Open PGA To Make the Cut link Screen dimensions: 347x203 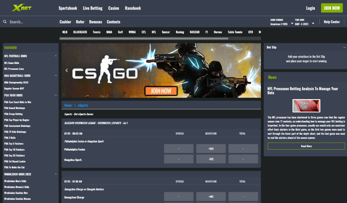[x=14, y=167]
